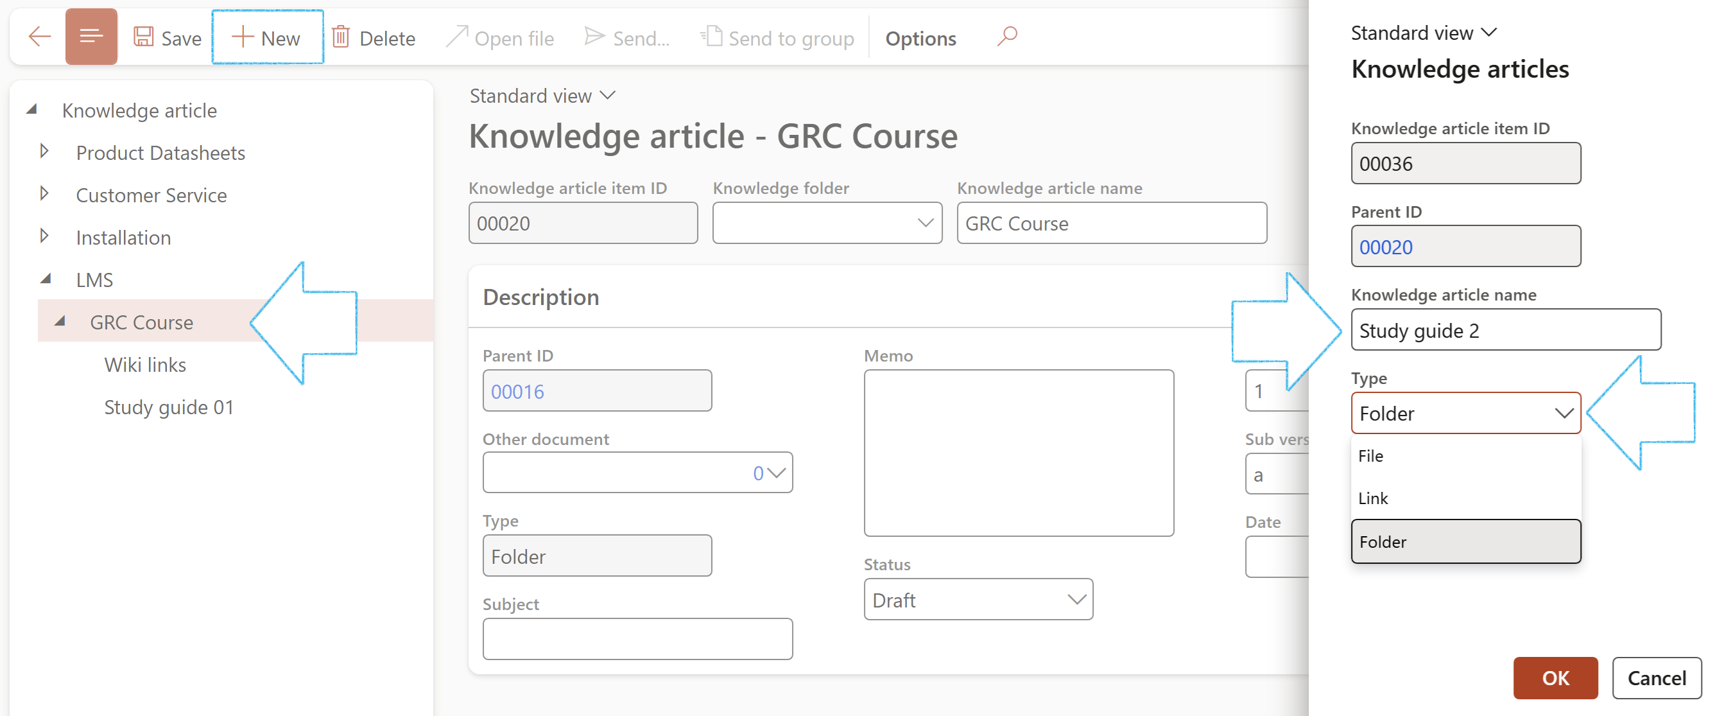Click the Cancel button
The image size is (1724, 716).
(1657, 678)
